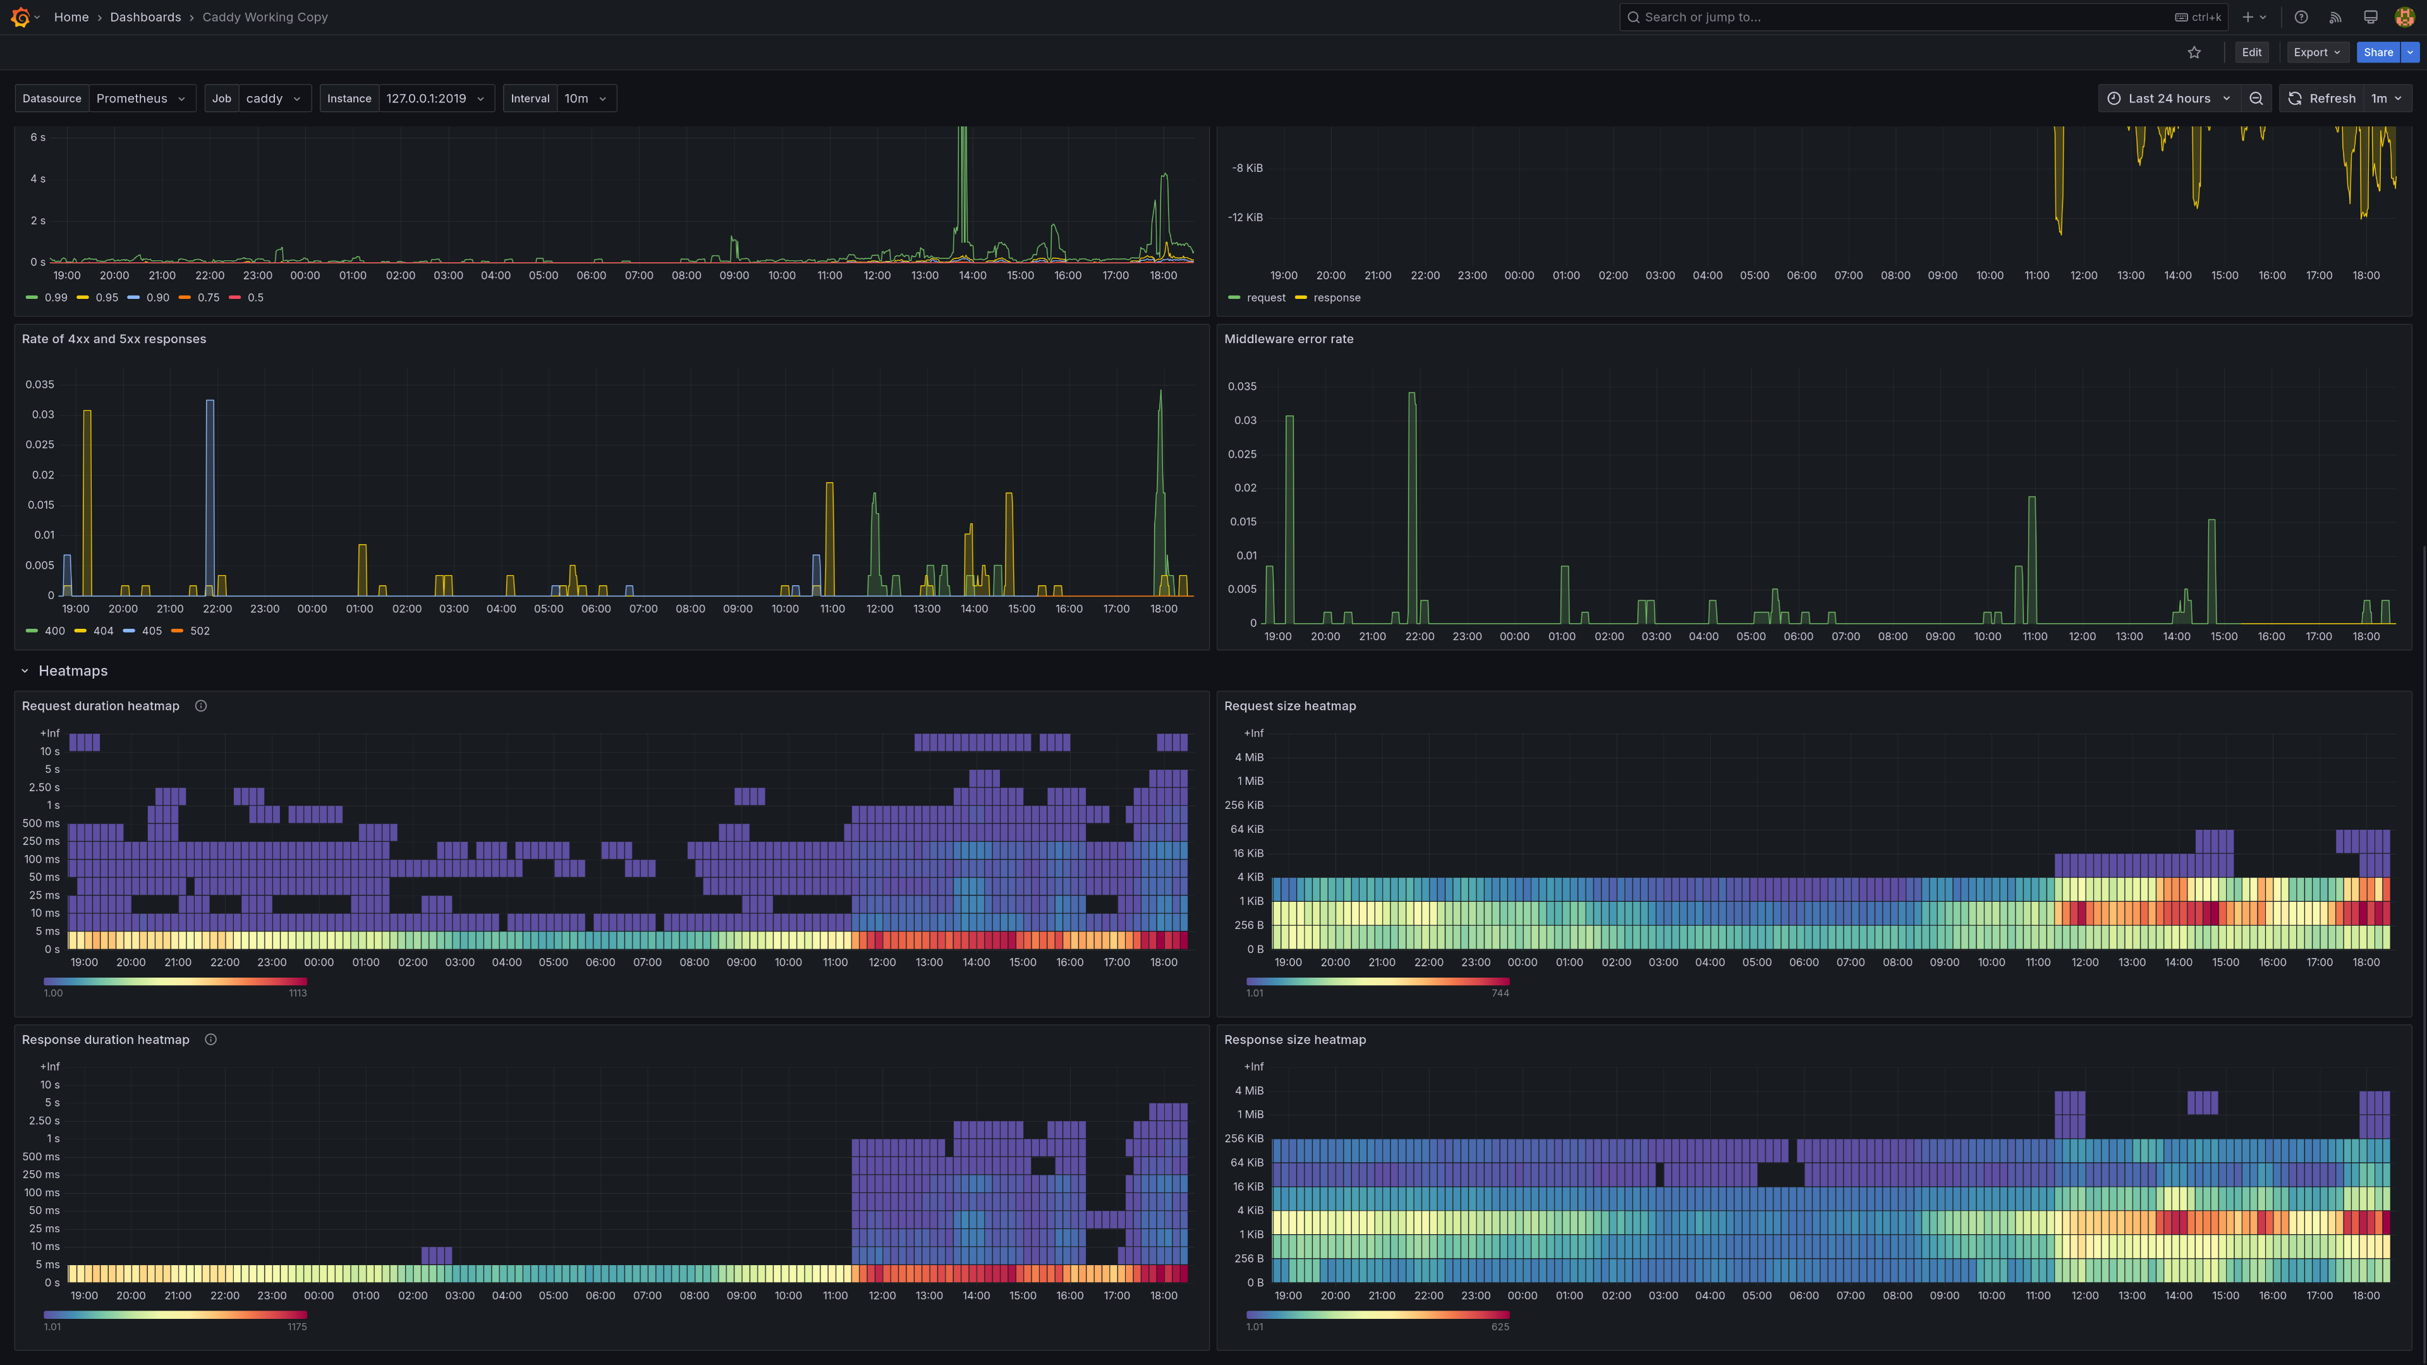
Task: Click the Grafana logo icon
Action: [20, 17]
